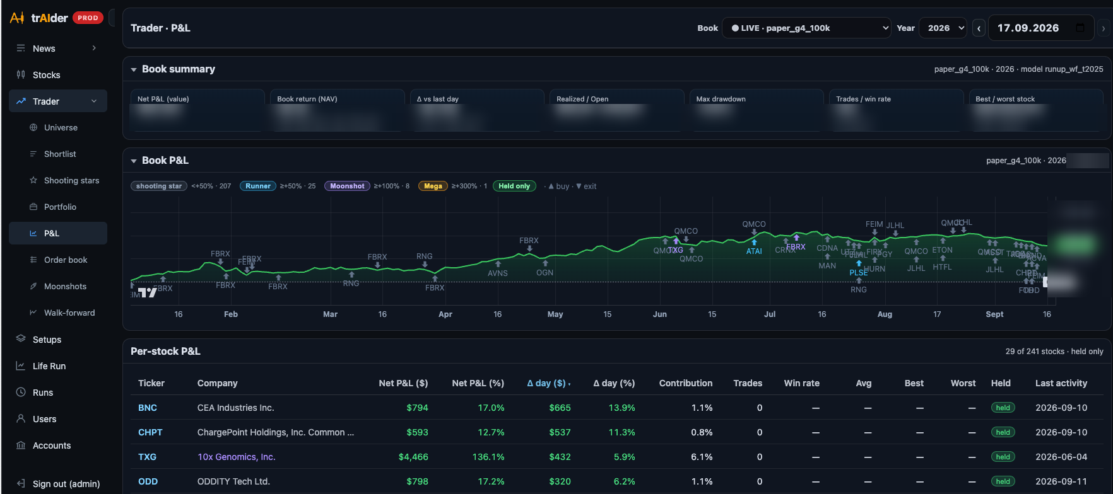Open the Book selector dropdown

click(x=807, y=28)
